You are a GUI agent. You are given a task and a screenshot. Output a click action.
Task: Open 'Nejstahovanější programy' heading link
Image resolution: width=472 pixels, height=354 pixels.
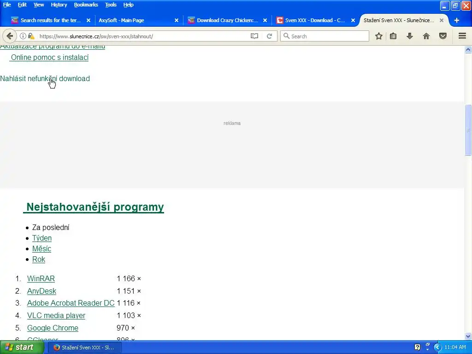(x=94, y=207)
